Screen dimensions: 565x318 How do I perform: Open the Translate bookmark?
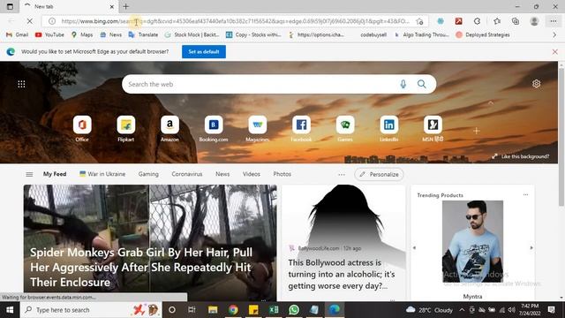143,34
